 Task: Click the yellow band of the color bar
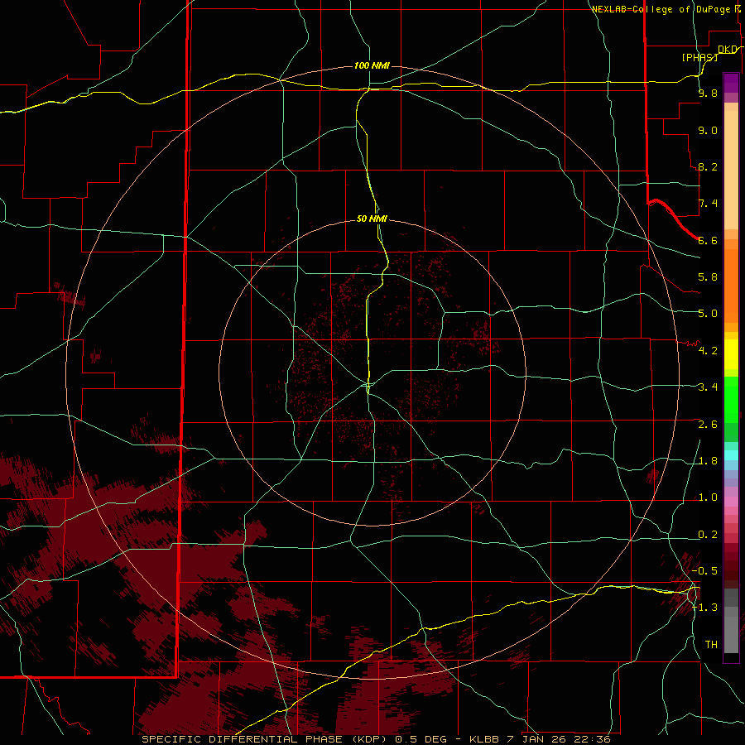pyautogui.click(x=731, y=354)
